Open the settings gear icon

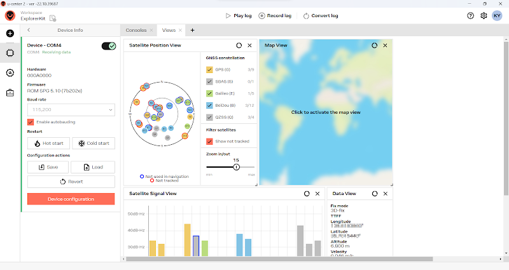[484, 15]
